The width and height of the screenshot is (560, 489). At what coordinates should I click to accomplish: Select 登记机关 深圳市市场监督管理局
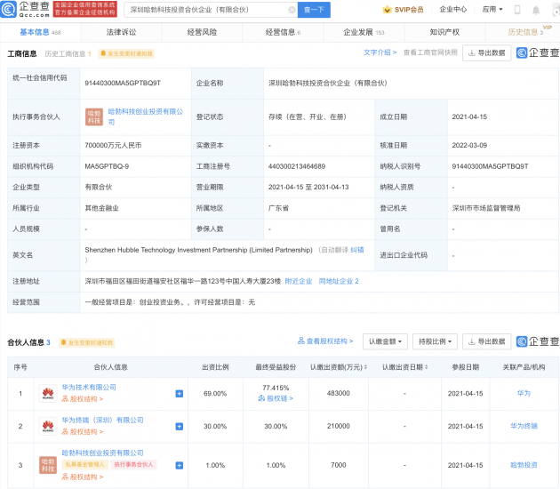(x=486, y=208)
